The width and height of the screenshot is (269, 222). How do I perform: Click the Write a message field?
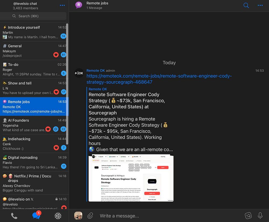170,216
